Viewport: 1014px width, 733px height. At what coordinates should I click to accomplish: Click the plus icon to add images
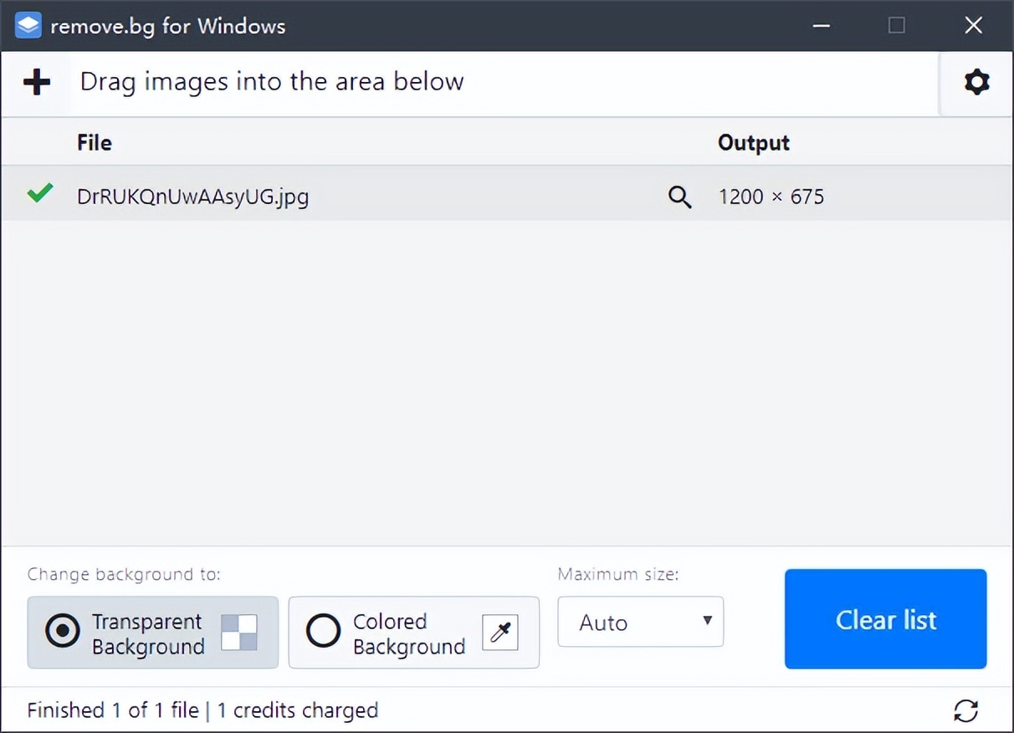pos(36,82)
